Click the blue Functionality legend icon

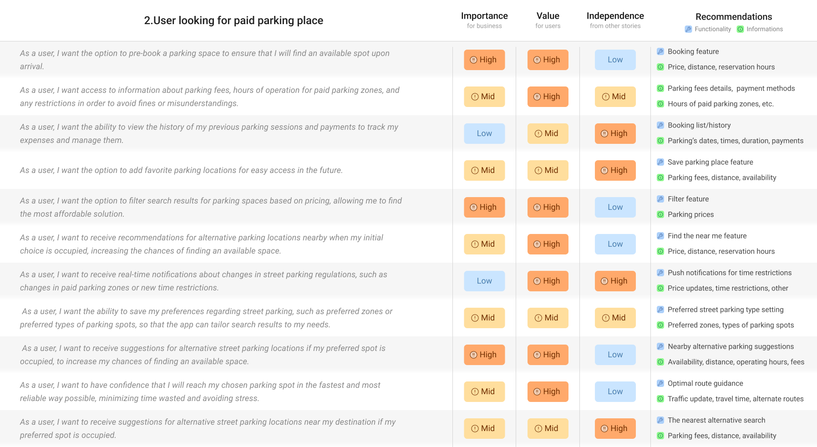coord(688,29)
